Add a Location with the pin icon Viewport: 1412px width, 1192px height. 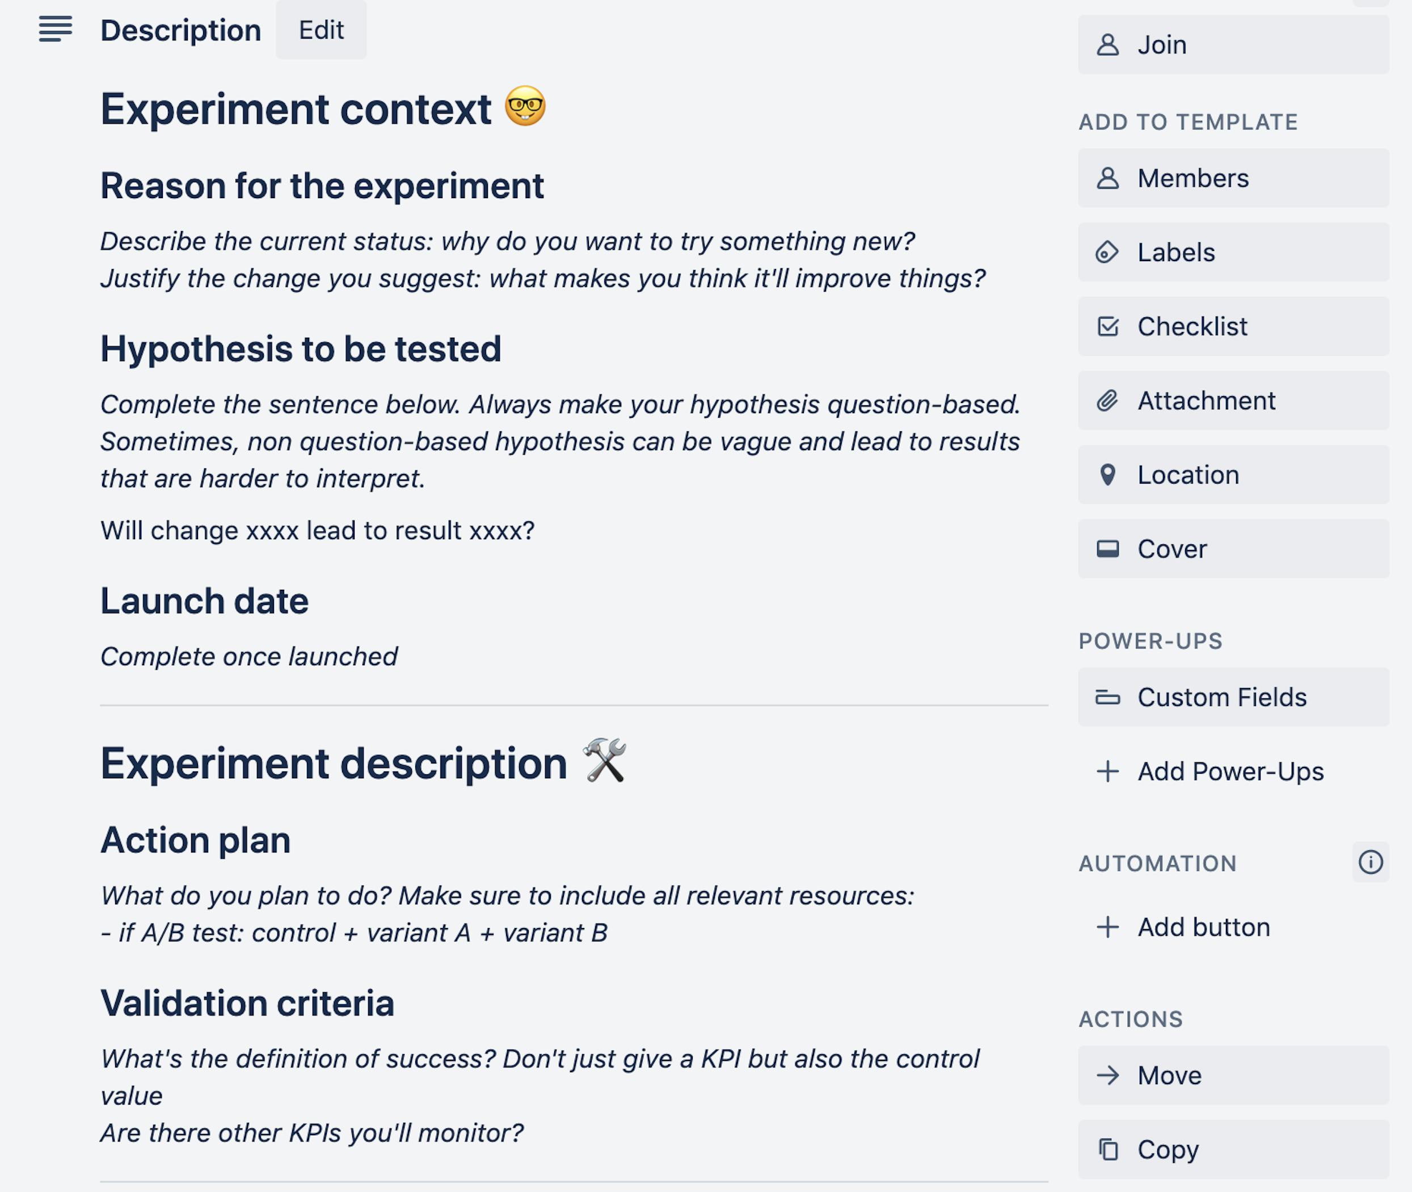point(1108,475)
